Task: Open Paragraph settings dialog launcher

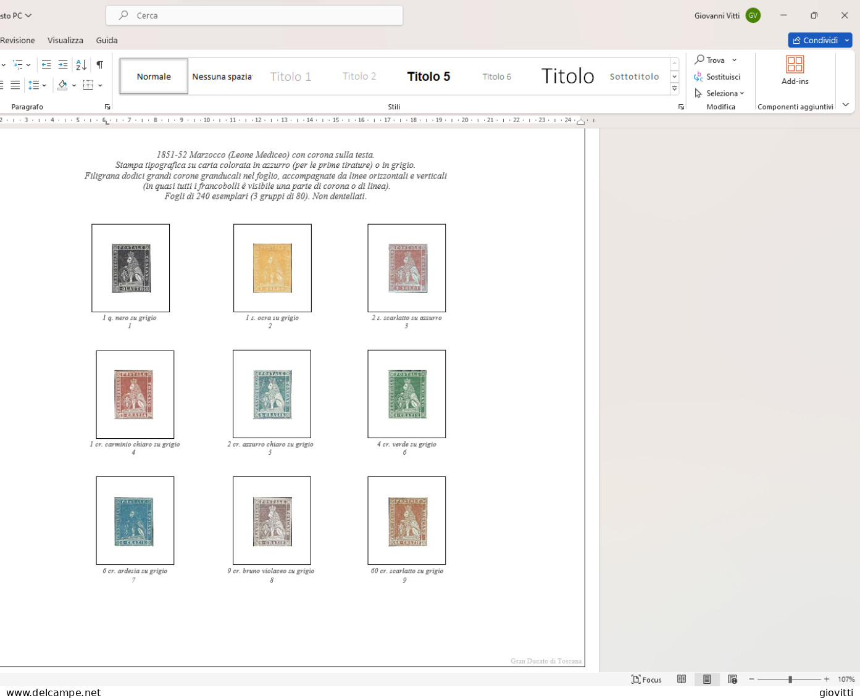Action: click(x=107, y=107)
